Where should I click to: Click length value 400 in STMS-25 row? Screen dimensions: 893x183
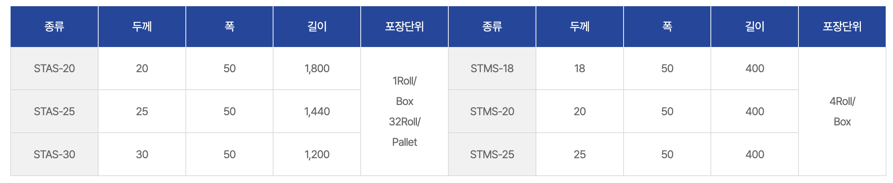click(755, 155)
